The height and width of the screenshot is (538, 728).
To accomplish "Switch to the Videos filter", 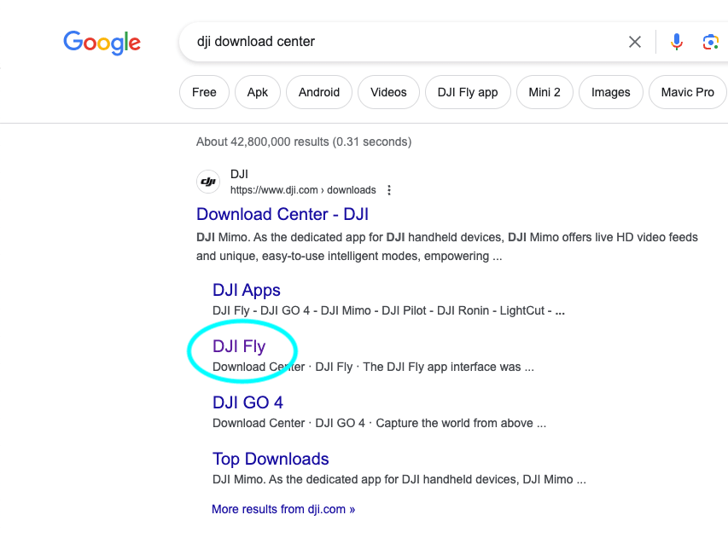I will tap(388, 92).
